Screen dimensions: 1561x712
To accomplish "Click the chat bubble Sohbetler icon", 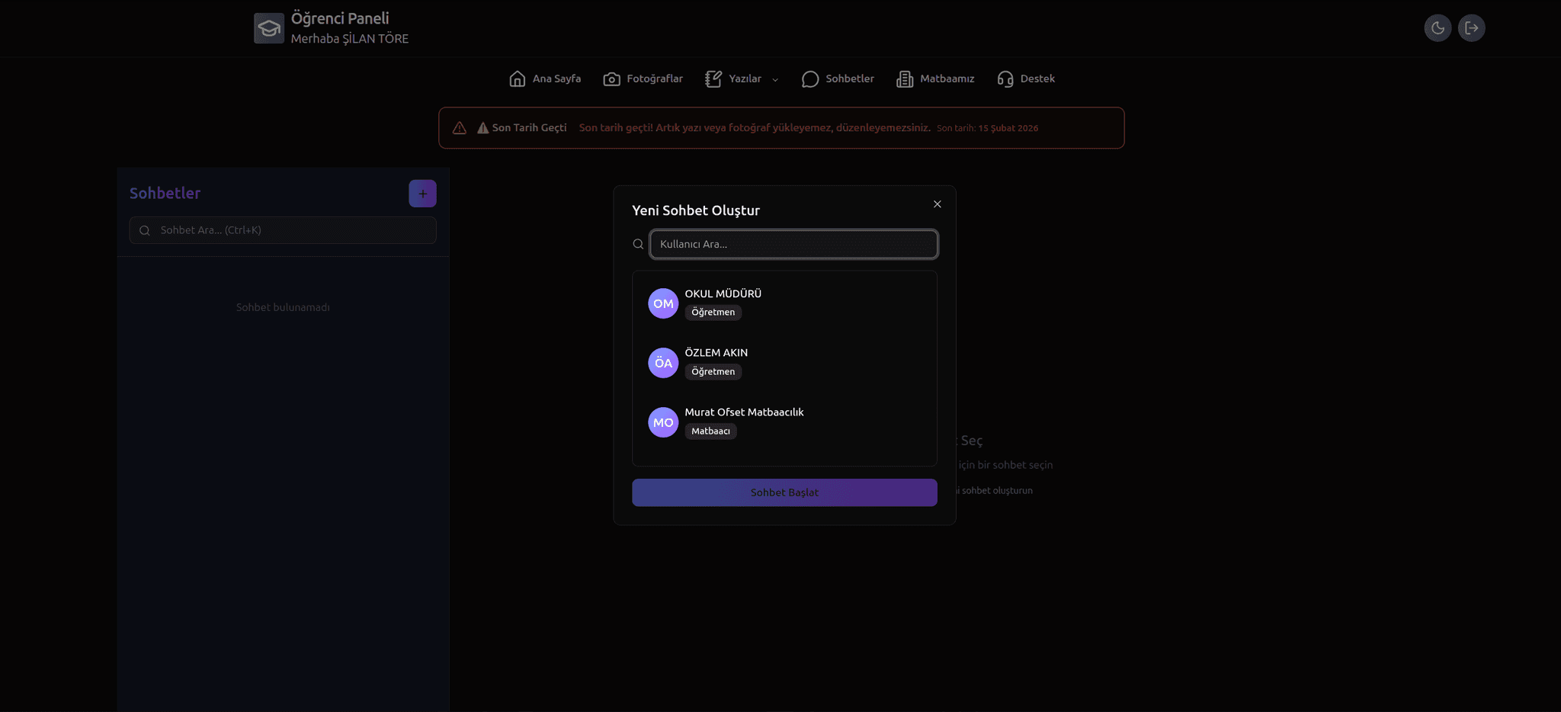I will pos(810,79).
